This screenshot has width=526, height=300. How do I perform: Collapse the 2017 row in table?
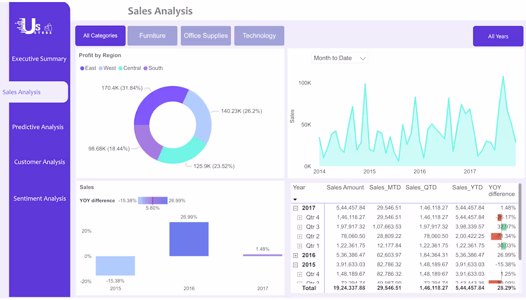296,208
